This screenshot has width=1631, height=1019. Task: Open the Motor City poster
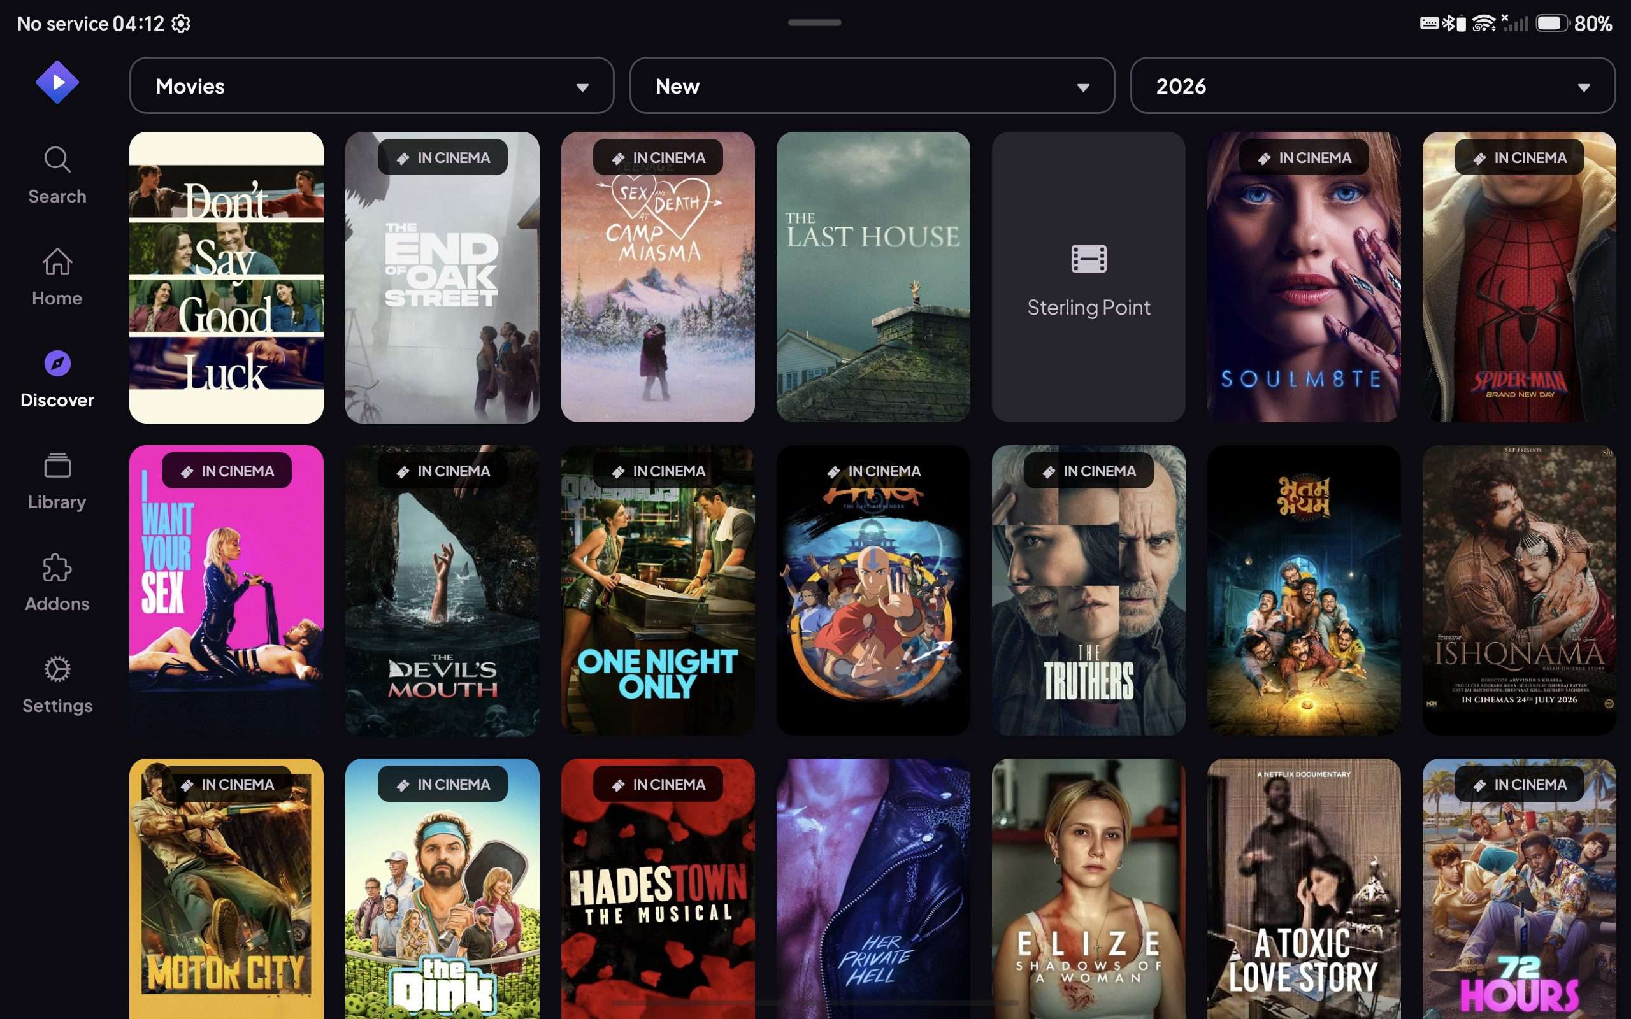pyautogui.click(x=226, y=889)
